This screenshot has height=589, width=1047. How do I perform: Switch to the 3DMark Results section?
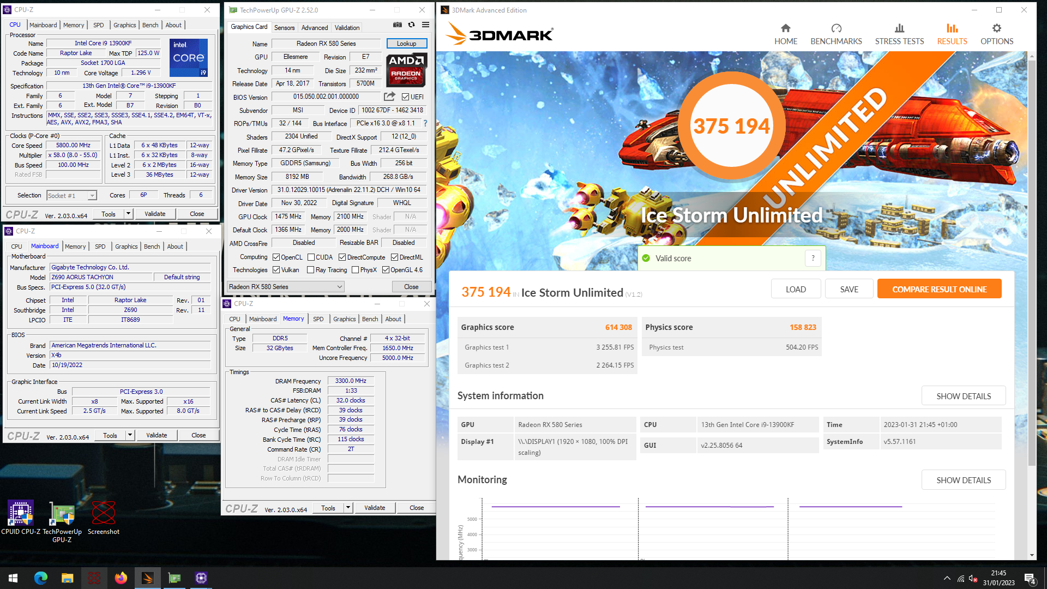[952, 34]
